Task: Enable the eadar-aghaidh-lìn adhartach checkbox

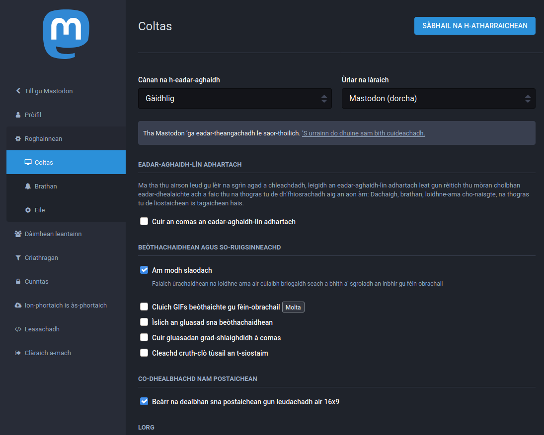Action: tap(144, 222)
